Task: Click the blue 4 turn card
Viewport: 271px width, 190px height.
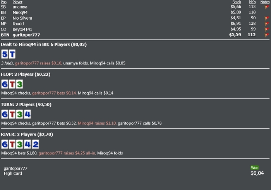Action: 27,114
